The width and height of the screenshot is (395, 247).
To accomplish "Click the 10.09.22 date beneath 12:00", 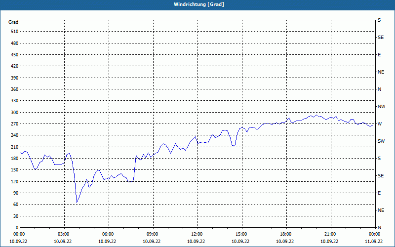I will tap(196, 241).
